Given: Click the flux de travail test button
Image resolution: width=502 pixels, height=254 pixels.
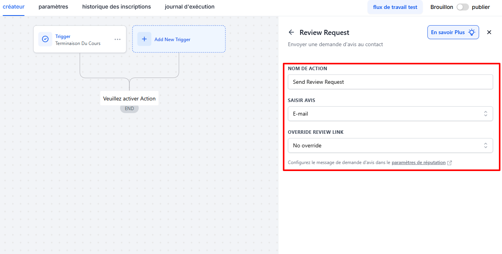Looking at the screenshot, I should coord(395,7).
